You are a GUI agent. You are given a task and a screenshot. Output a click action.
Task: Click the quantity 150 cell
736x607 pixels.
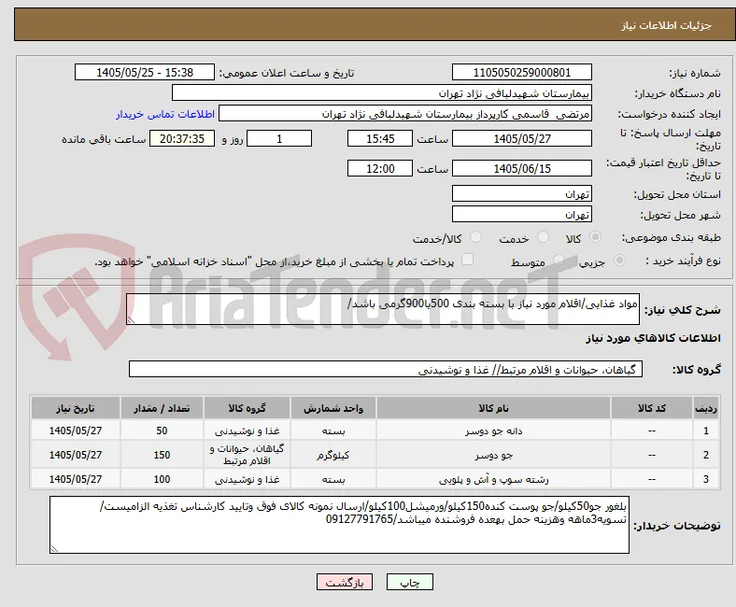pyautogui.click(x=162, y=455)
